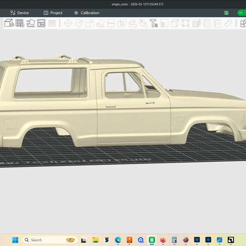Click the puzzle-piece assembly view icon
The width and height of the screenshot is (246, 246).
[243, 23]
